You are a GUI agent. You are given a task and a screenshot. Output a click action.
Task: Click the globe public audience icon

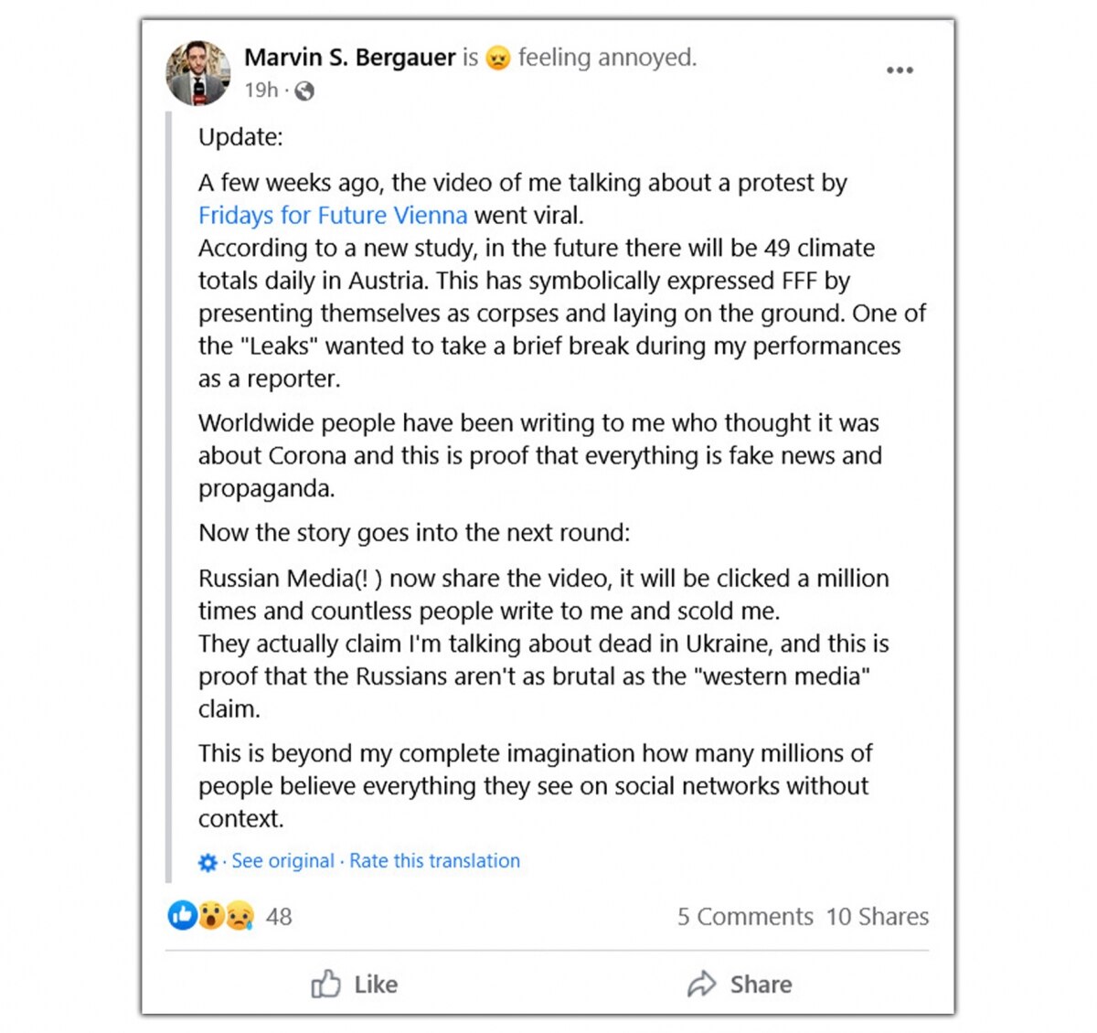pos(304,91)
